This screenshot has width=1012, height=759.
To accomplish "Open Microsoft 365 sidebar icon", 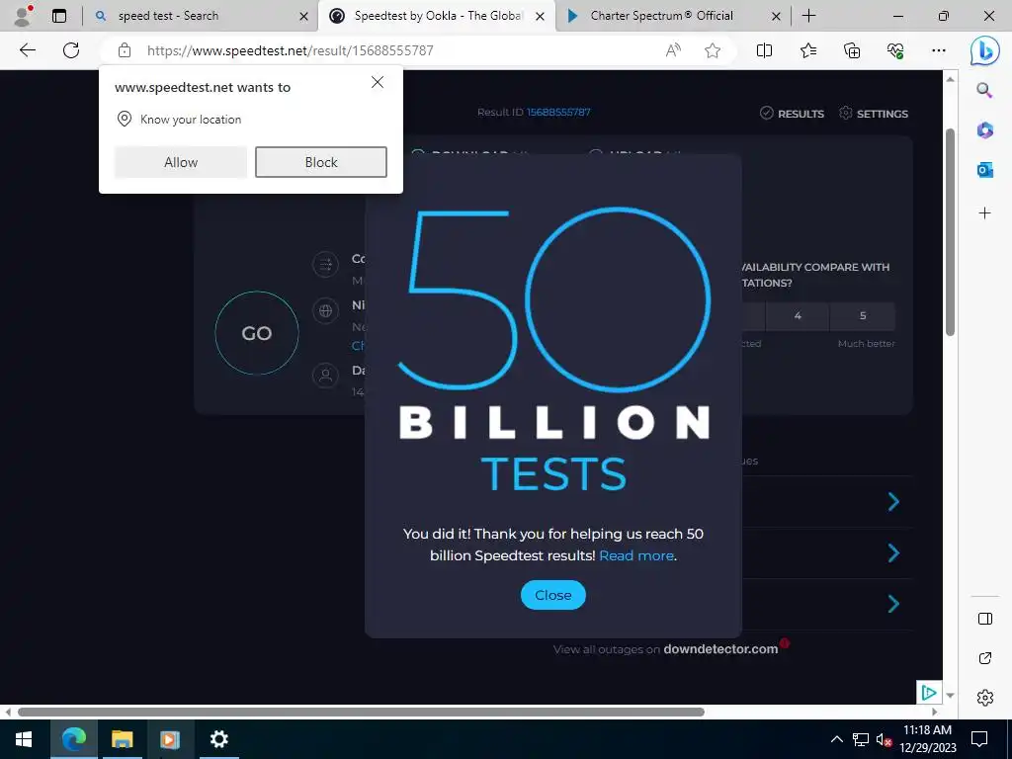I will point(985,130).
